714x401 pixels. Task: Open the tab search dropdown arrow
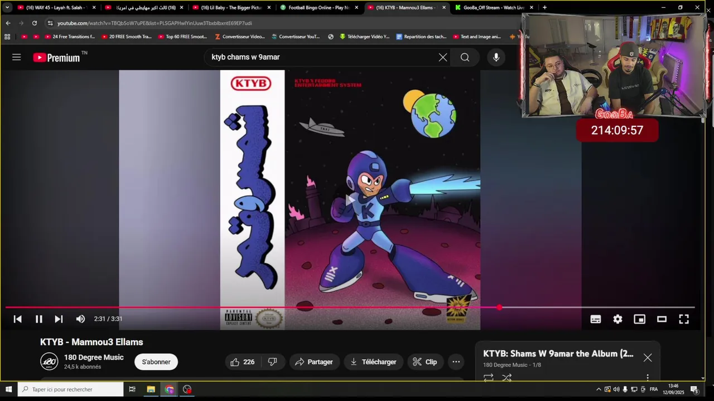pos(7,8)
